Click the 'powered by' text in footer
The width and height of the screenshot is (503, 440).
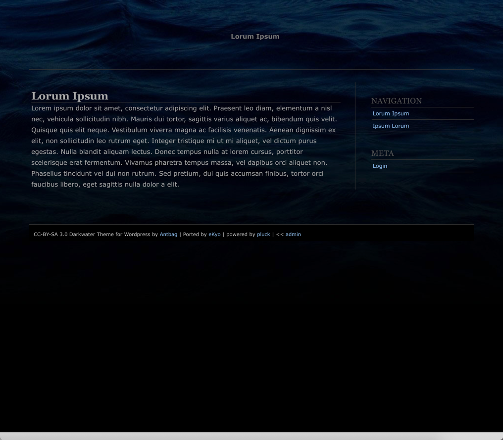[241, 235]
